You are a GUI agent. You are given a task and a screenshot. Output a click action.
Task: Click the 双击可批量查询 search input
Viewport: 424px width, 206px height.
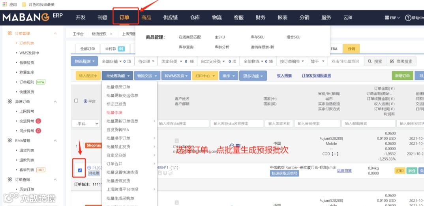click(345, 61)
